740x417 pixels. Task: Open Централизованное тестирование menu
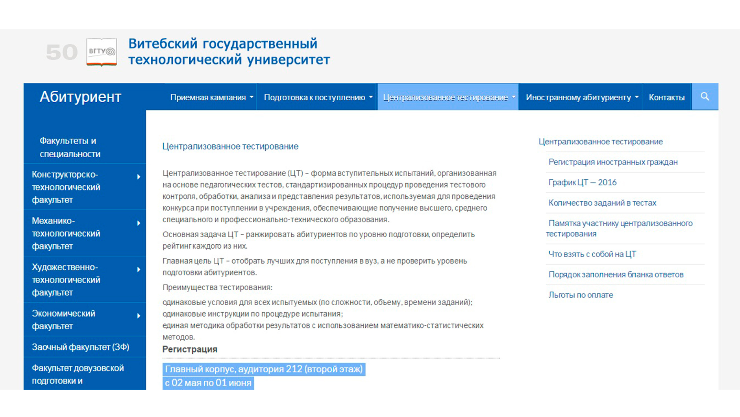[448, 97]
